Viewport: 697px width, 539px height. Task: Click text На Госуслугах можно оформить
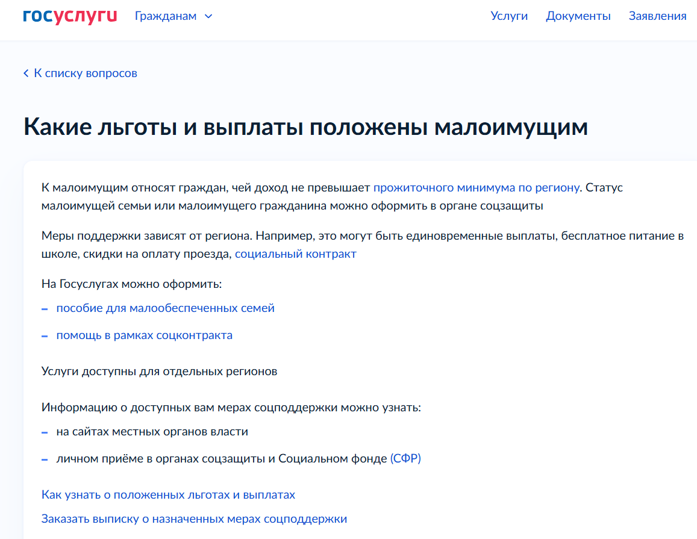click(x=131, y=284)
